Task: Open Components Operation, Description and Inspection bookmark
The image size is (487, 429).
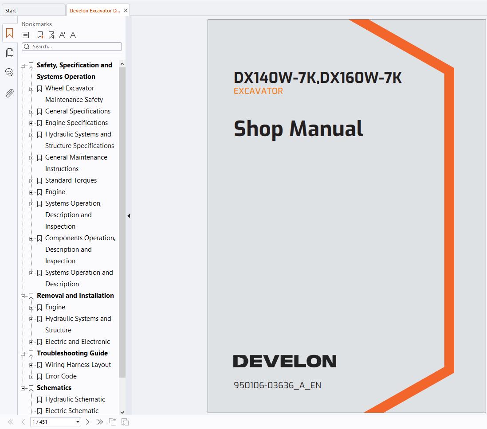Action: pos(80,249)
